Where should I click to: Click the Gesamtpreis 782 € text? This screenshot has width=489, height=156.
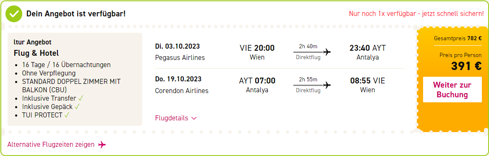click(x=458, y=39)
